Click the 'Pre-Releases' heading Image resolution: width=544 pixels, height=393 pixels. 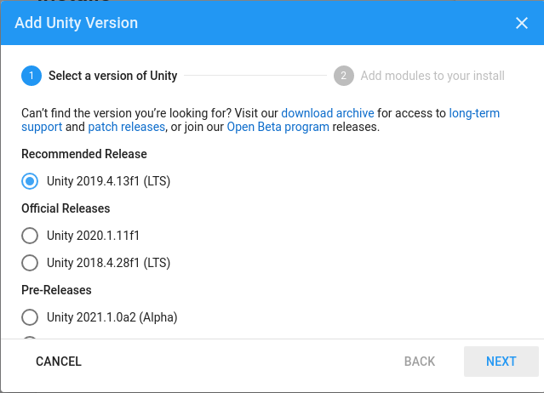point(56,290)
